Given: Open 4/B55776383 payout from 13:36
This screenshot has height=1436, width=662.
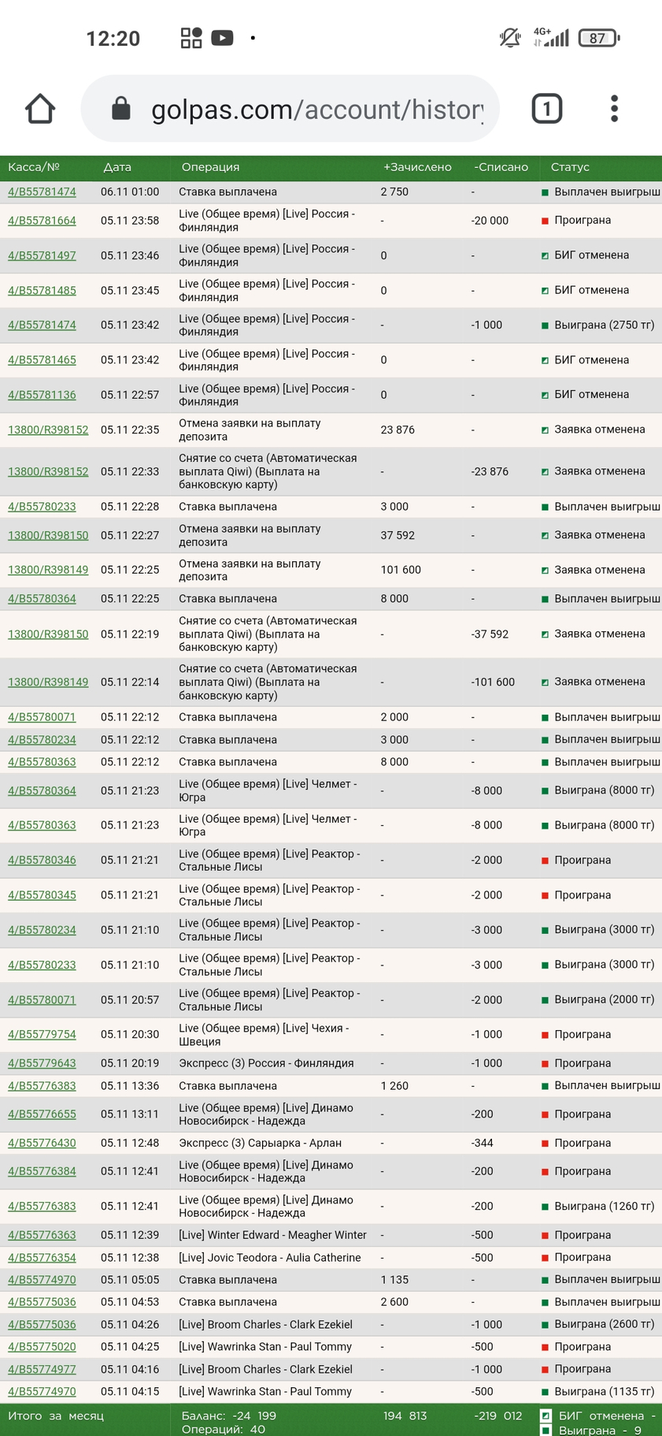Looking at the screenshot, I should 42,1085.
